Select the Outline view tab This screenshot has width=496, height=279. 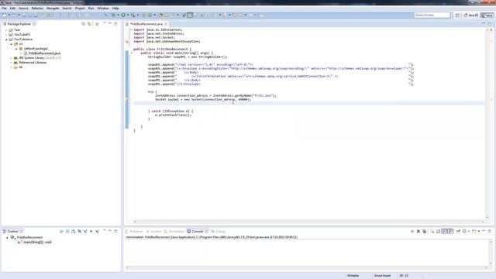pos(12,231)
